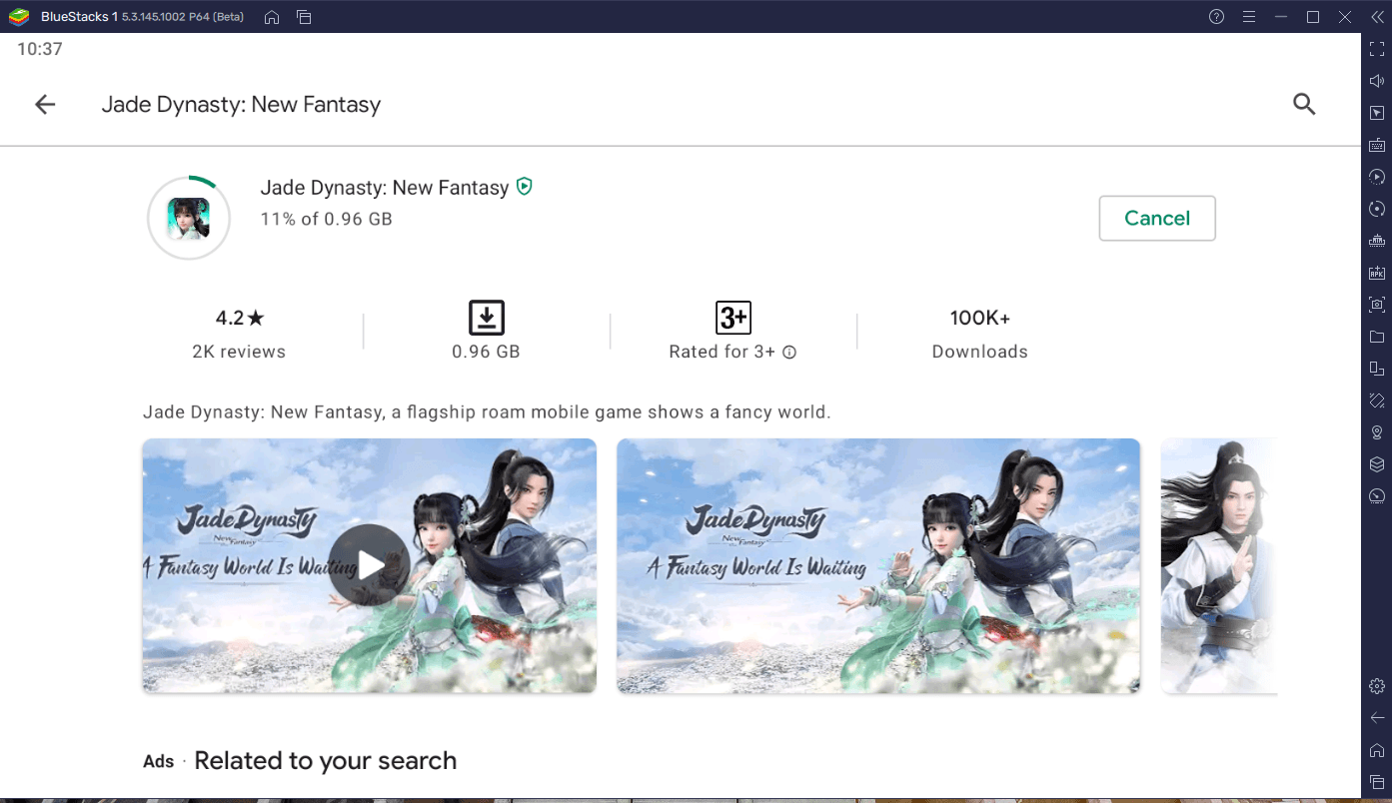Open the media folder icon
Image resolution: width=1392 pixels, height=803 pixels.
(1377, 337)
